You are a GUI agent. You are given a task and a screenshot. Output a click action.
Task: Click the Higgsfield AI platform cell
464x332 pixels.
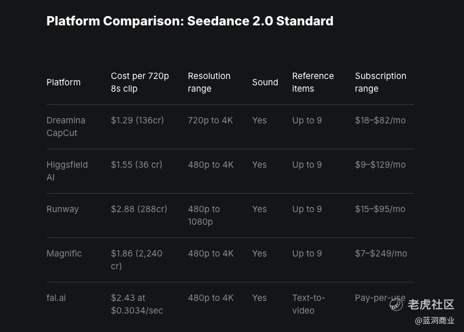point(67,171)
